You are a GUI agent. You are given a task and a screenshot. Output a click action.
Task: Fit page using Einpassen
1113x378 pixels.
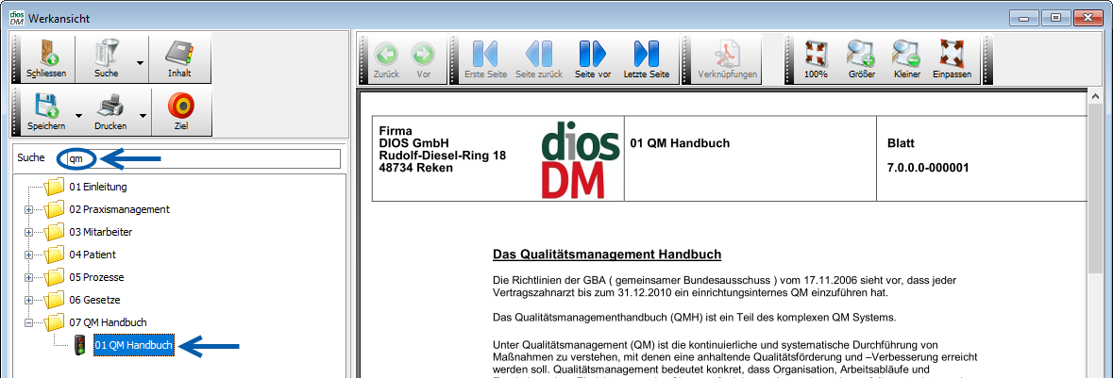(952, 58)
